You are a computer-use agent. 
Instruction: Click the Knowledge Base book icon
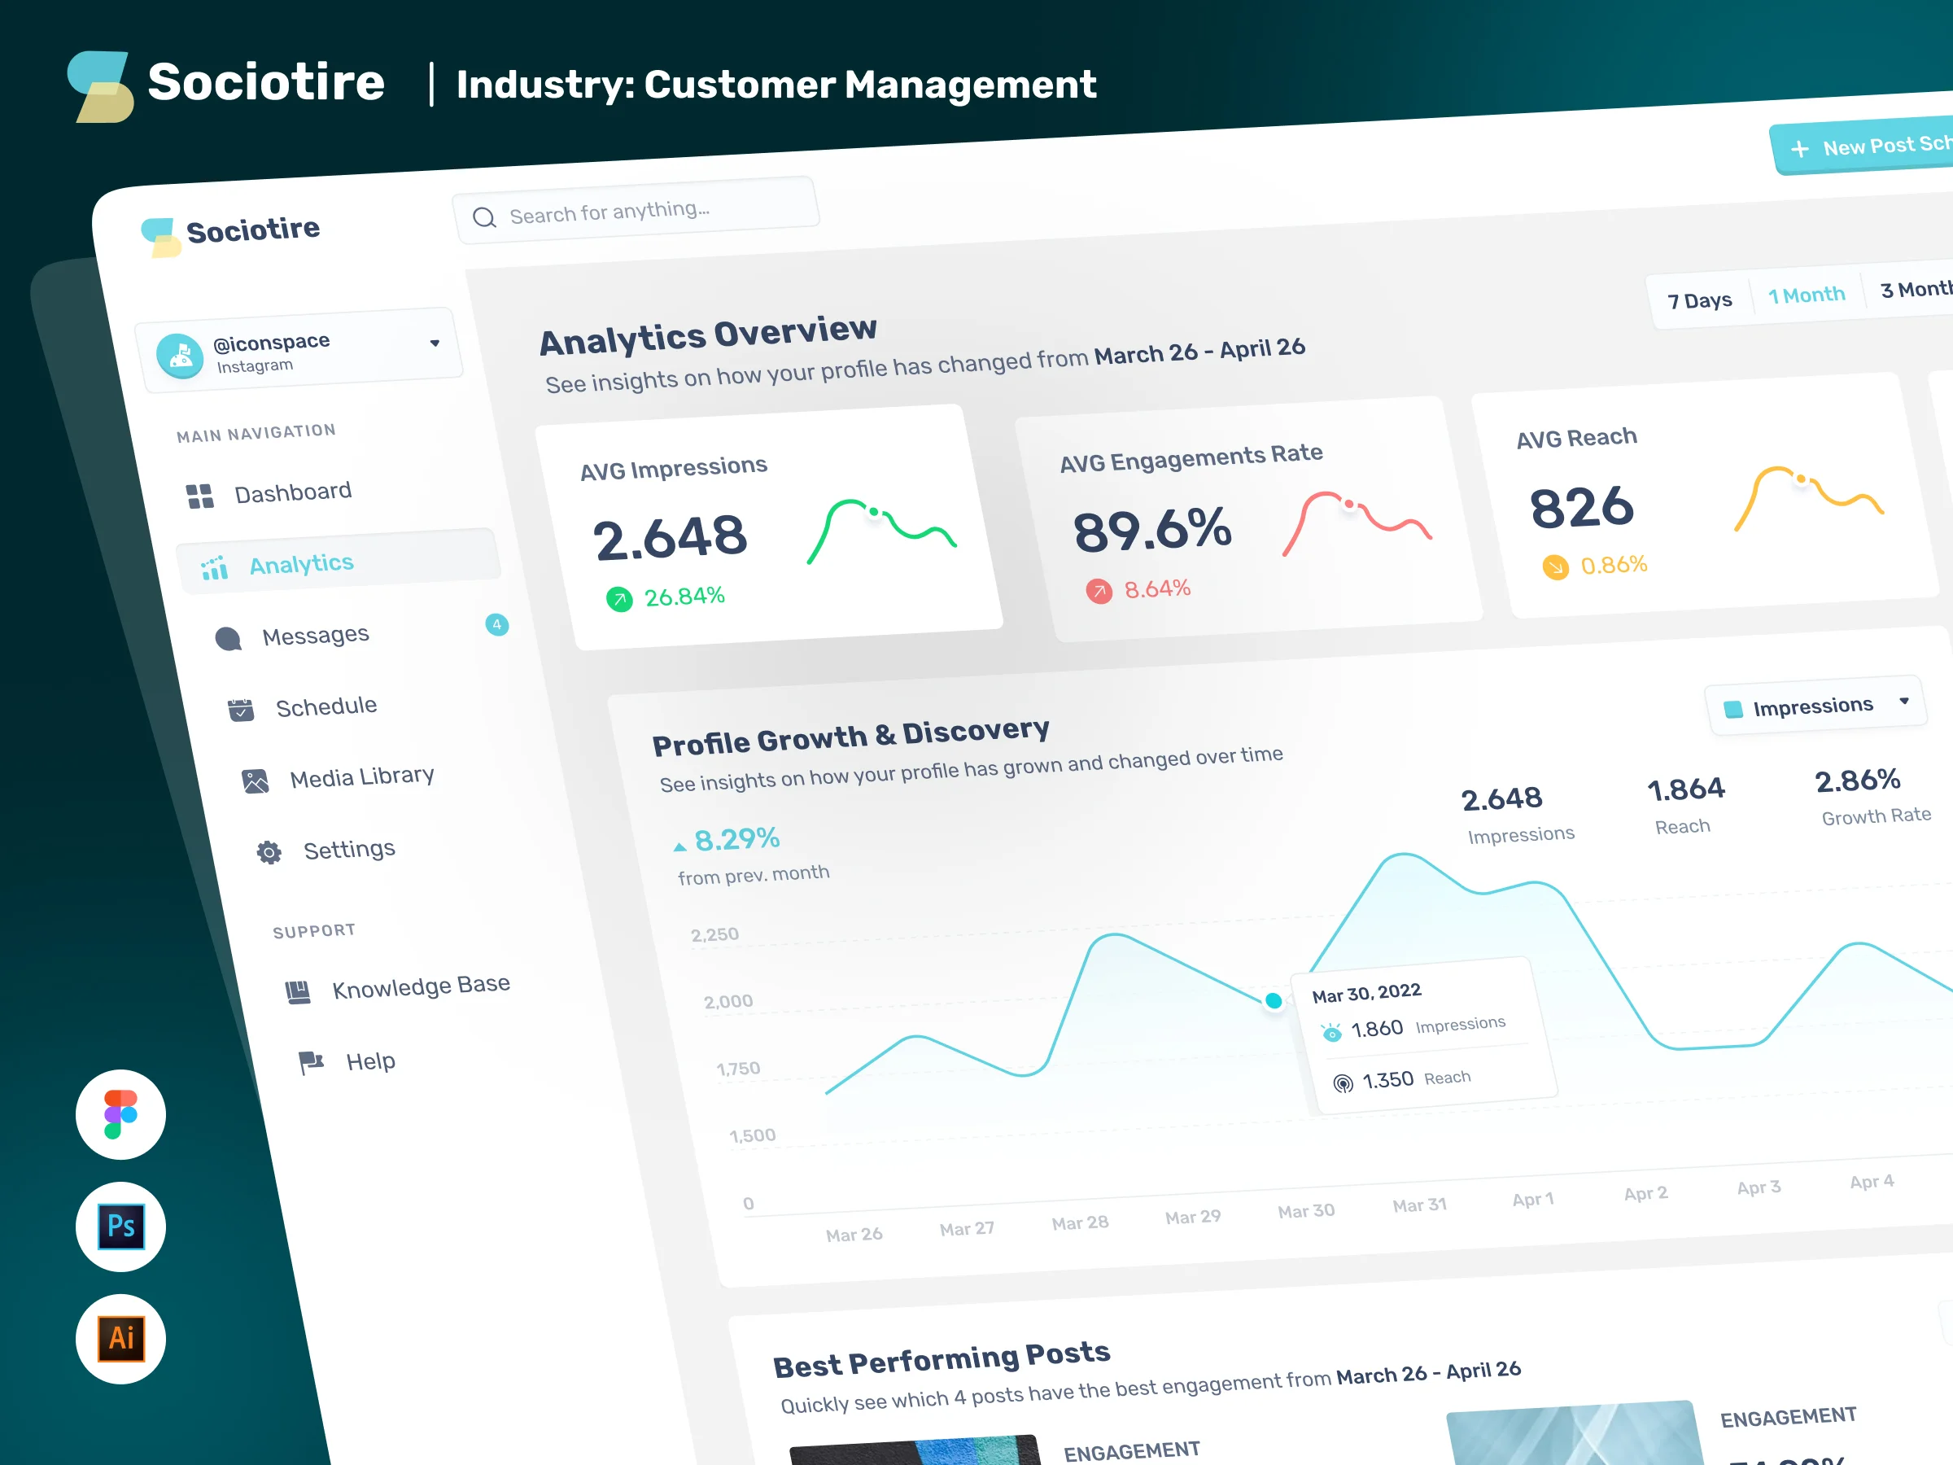(x=299, y=993)
